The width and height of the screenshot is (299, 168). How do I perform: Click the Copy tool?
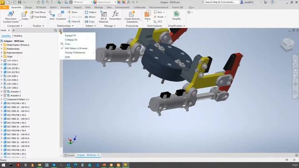[x=90, y=21]
